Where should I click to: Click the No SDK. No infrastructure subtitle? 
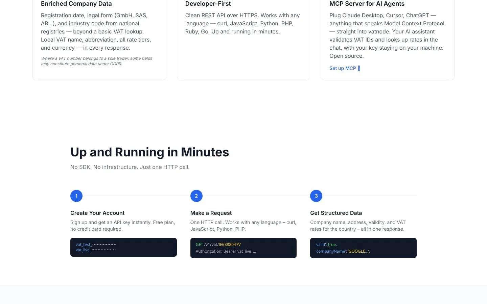click(130, 167)
